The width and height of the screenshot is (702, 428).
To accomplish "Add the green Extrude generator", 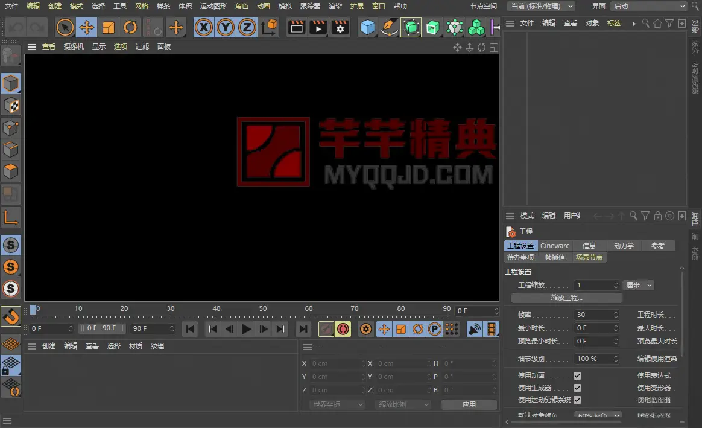I will (432, 27).
